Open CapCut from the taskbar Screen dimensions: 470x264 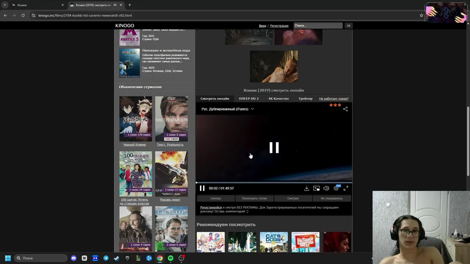[84, 258]
